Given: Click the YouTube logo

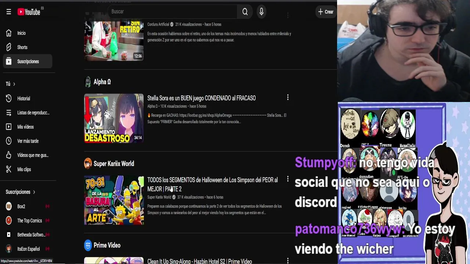Looking at the screenshot, I should [x=29, y=12].
